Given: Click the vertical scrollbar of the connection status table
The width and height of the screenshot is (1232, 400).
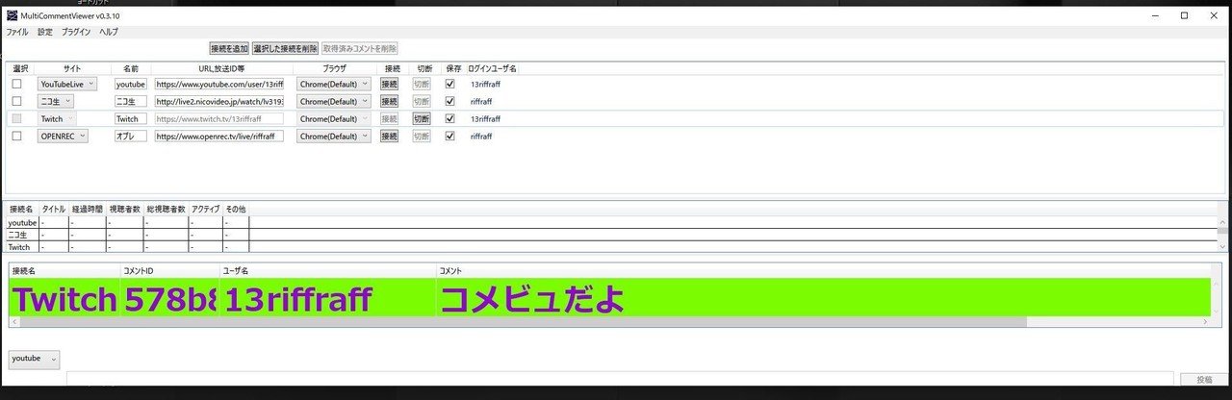Looking at the screenshot, I should pyautogui.click(x=1222, y=234).
